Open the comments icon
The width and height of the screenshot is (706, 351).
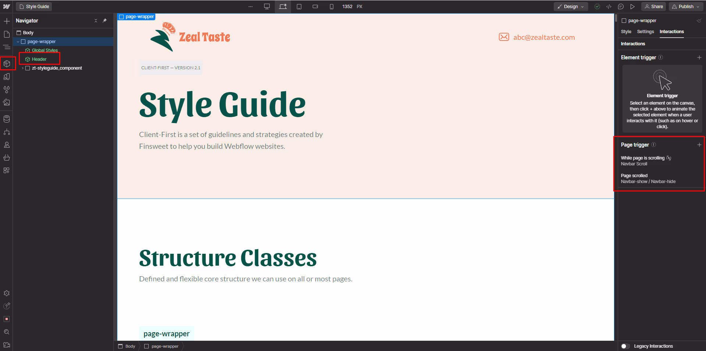(x=621, y=7)
